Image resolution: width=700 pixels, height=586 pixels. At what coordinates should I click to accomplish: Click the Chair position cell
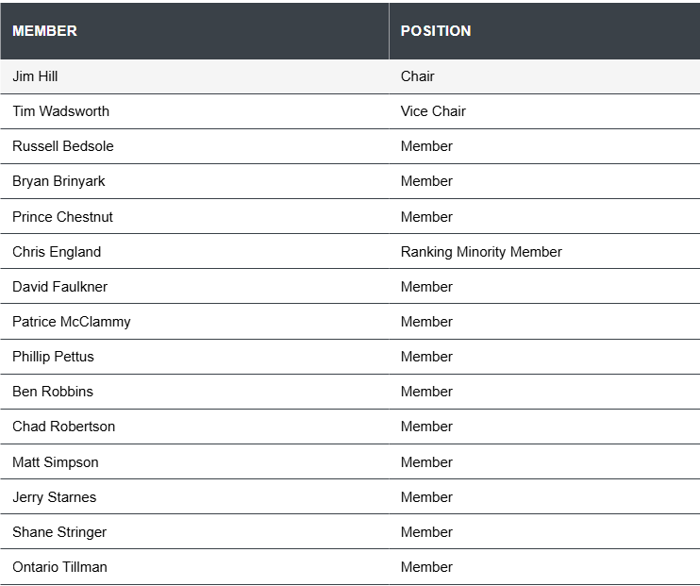coord(544,76)
